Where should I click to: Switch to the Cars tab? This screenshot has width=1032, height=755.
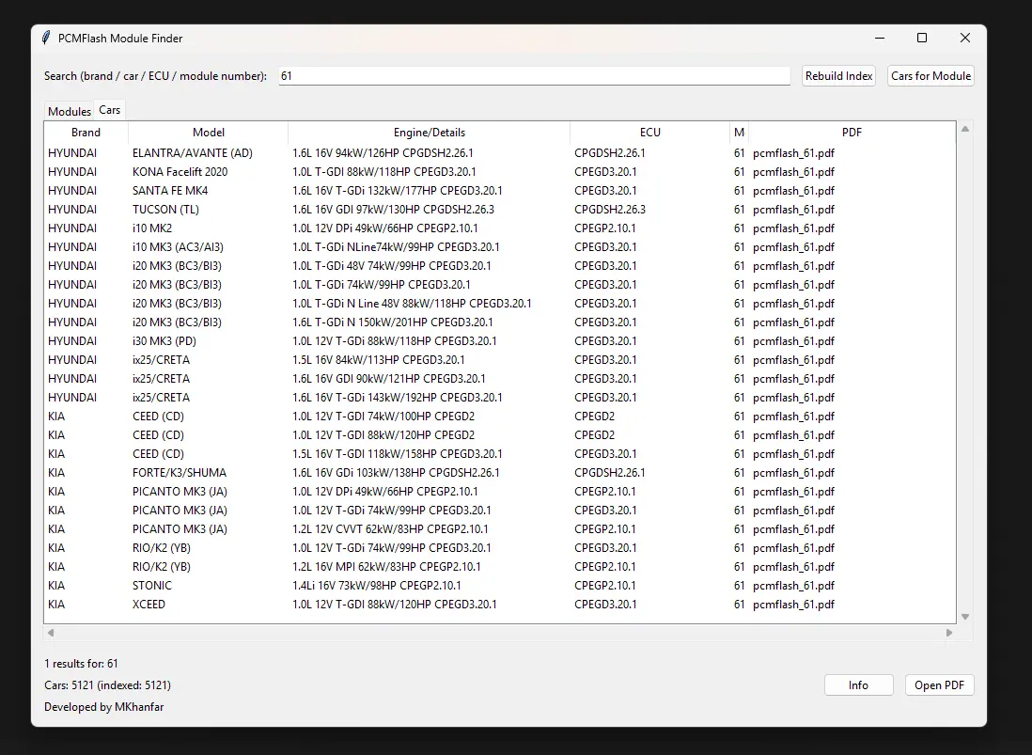click(109, 109)
